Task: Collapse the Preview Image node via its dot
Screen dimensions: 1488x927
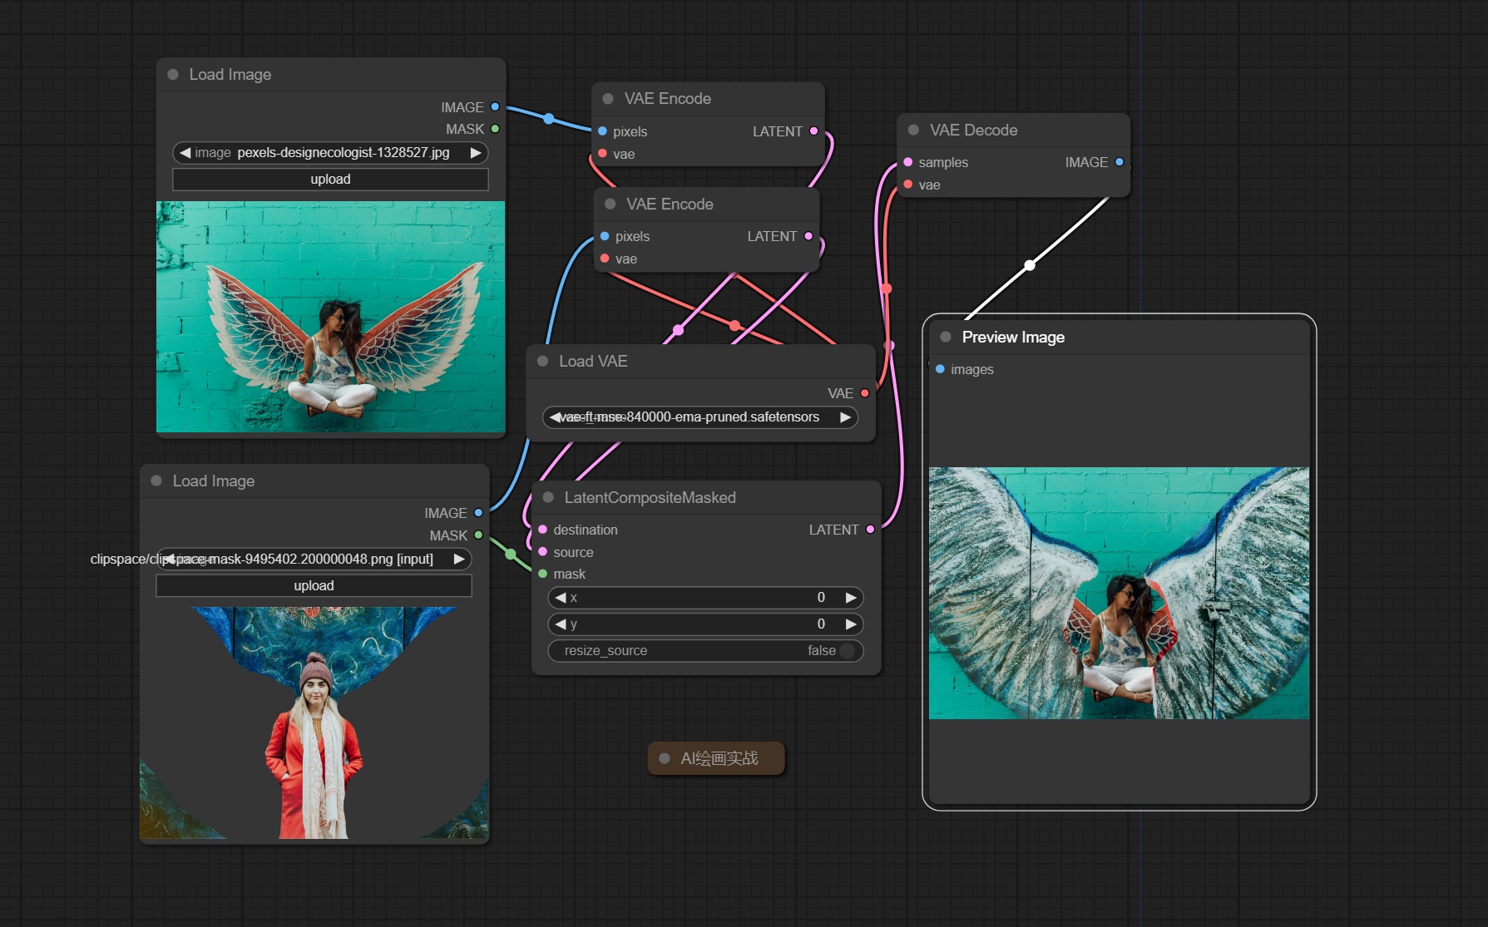Action: tap(946, 338)
